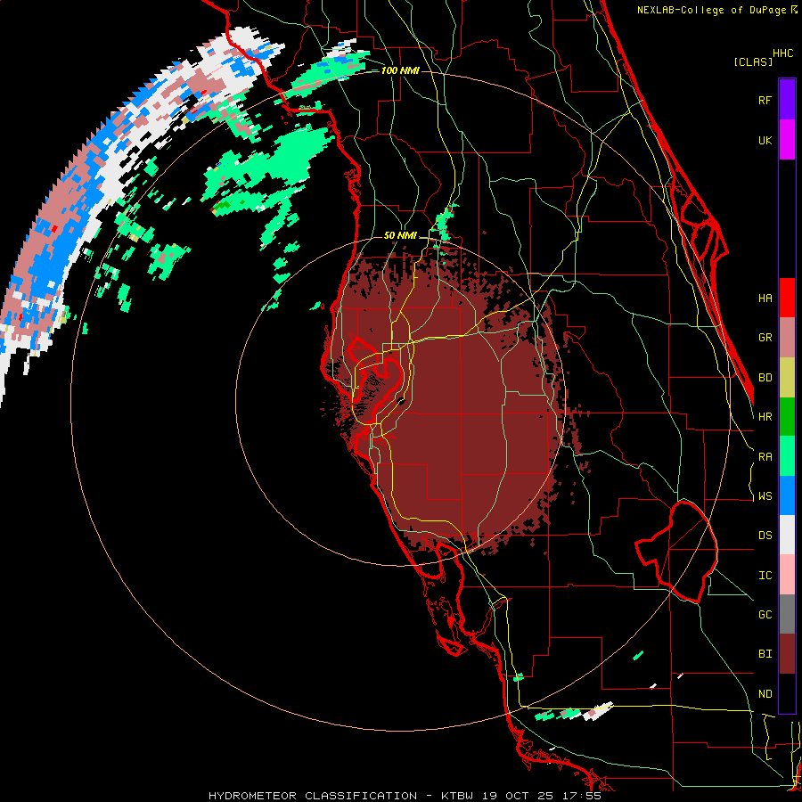The image size is (802, 802).
Task: Click the ND legend label text
Action: coord(765,694)
